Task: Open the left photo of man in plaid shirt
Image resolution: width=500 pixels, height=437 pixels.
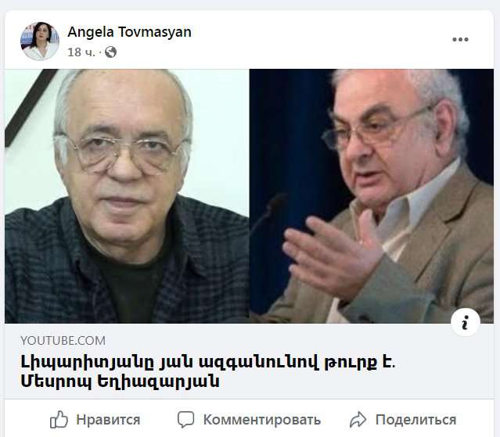Action: tap(127, 196)
